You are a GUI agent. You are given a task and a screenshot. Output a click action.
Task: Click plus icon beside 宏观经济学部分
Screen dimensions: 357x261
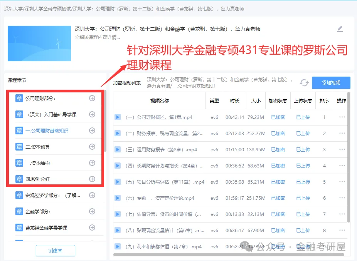(x=92, y=195)
